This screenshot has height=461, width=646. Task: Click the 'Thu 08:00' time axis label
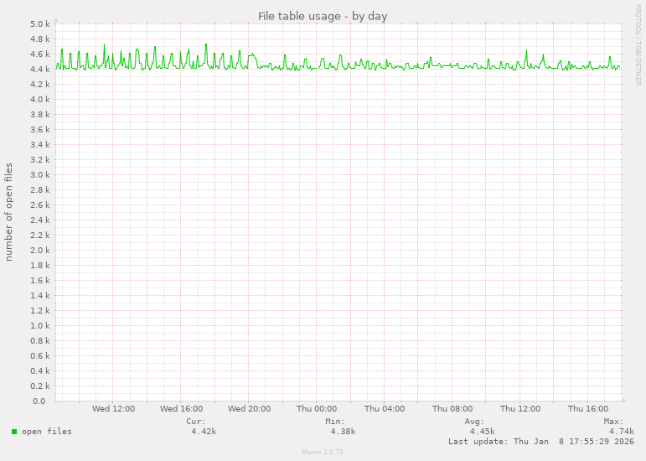(452, 409)
